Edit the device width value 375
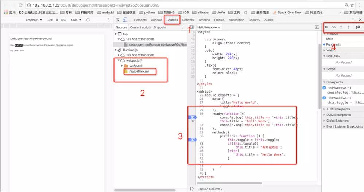Screen dimensions: 364x192 [x=50, y=20]
